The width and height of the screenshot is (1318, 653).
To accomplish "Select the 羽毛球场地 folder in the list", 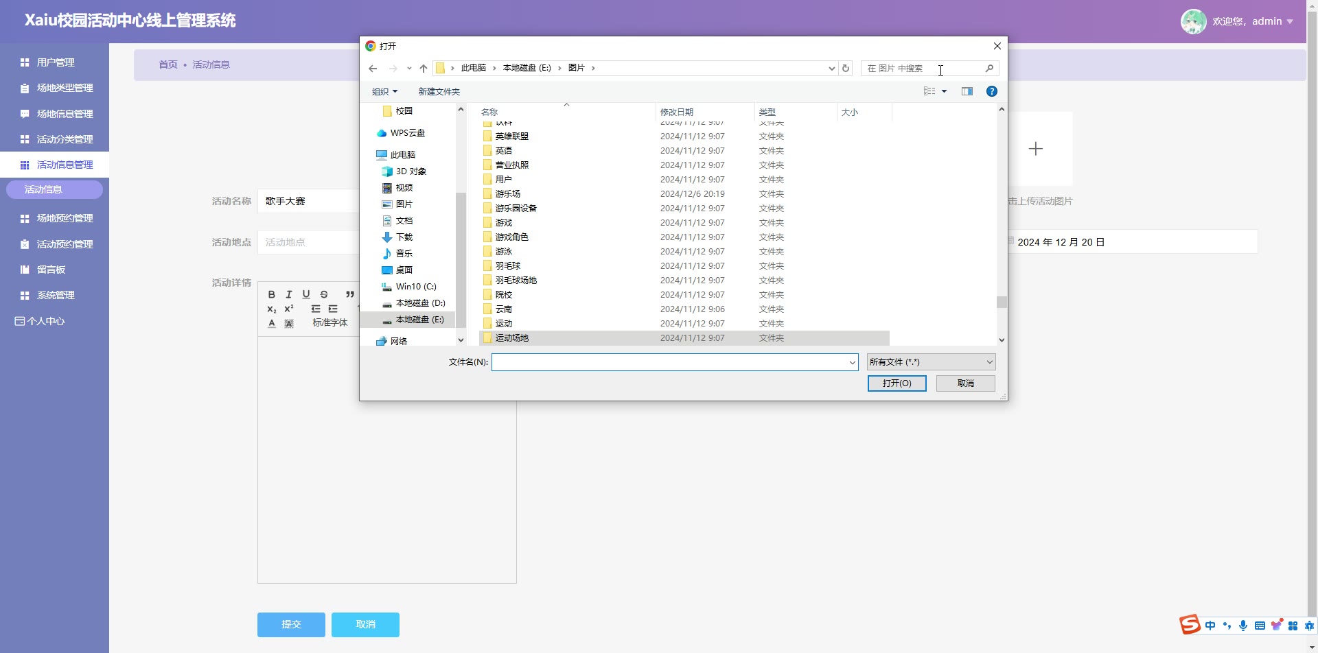I will pos(516,281).
